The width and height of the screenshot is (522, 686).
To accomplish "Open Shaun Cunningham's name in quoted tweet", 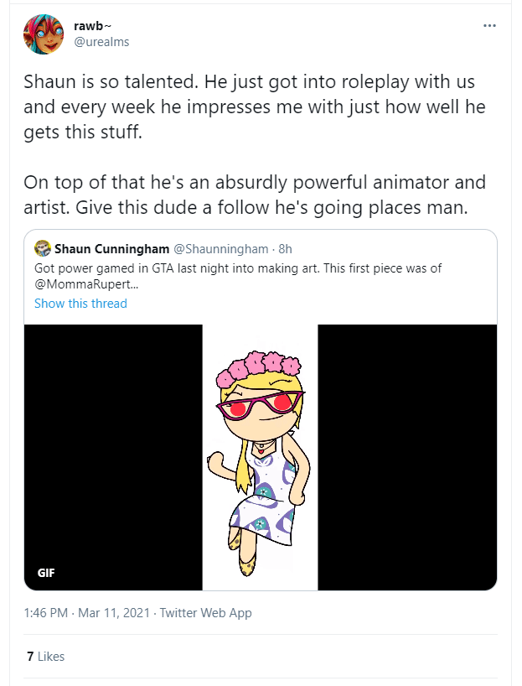I will click(111, 249).
